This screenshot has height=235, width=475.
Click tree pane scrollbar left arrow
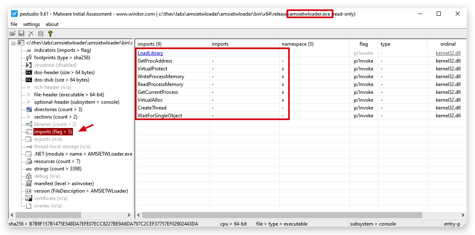point(12,215)
